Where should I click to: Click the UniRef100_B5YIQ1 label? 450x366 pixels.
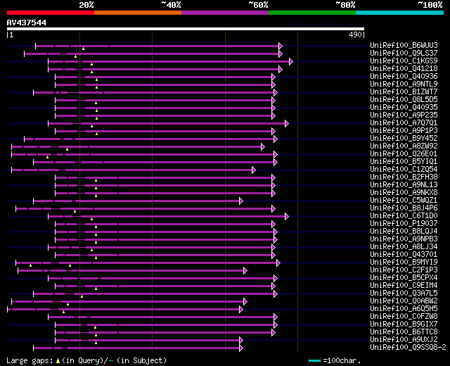[404, 162]
